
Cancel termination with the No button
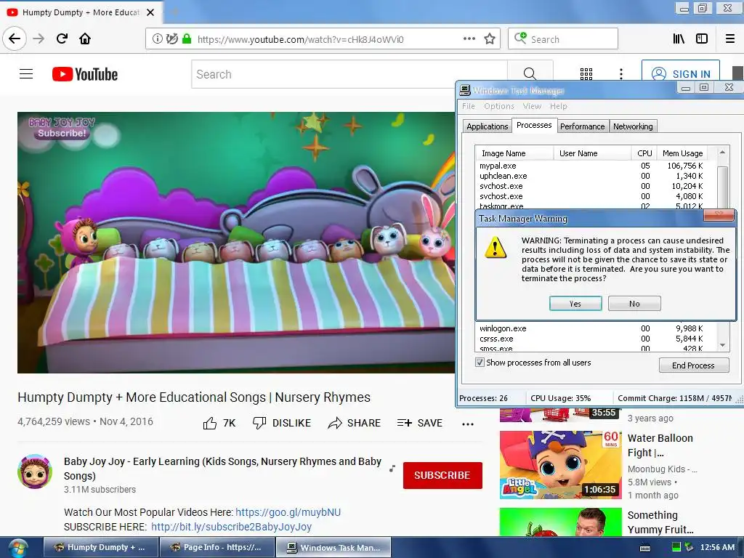[x=634, y=304]
